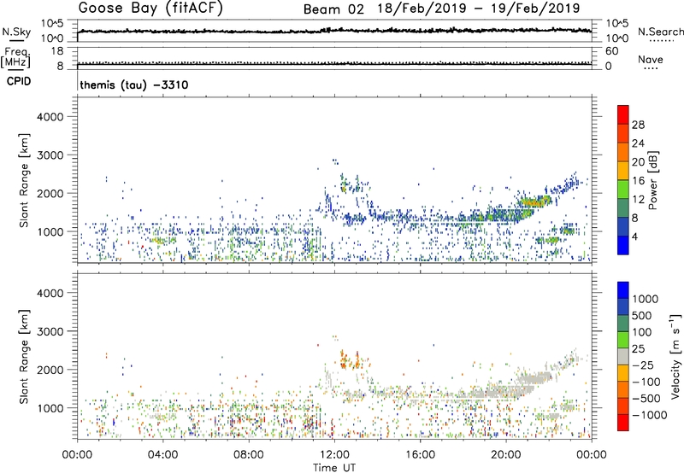Screen dimensions: 684x473
Task: Click the "12:00" time axis label
Action: [334, 455]
